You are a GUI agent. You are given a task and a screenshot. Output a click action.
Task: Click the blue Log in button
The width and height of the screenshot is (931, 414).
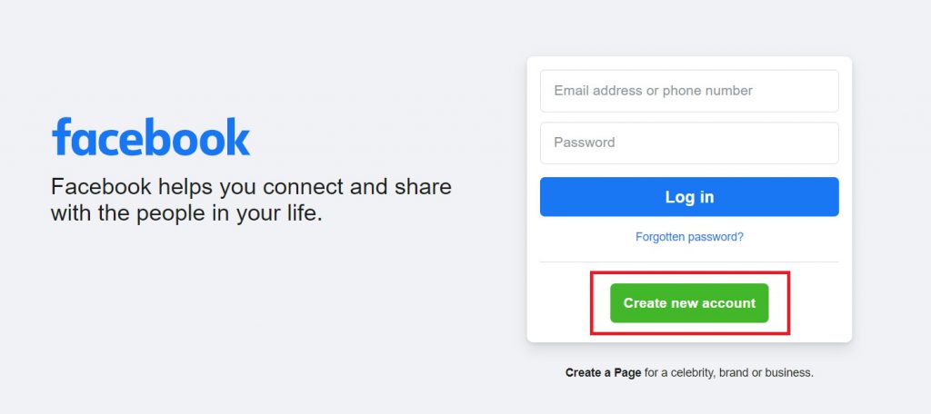(689, 197)
